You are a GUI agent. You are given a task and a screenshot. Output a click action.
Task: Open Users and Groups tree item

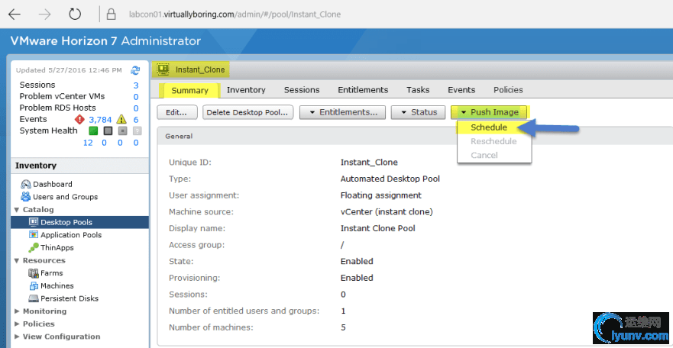65,197
